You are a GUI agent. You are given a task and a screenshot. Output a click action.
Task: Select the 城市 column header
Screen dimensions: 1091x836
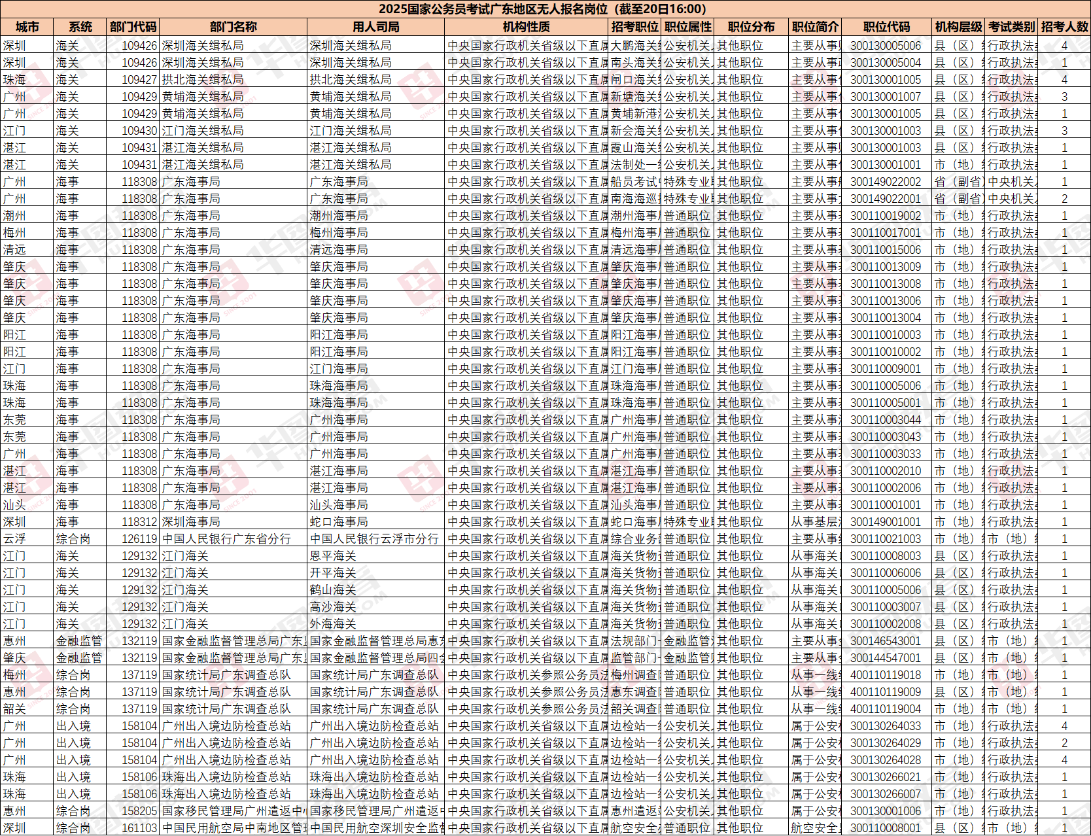tap(27, 27)
